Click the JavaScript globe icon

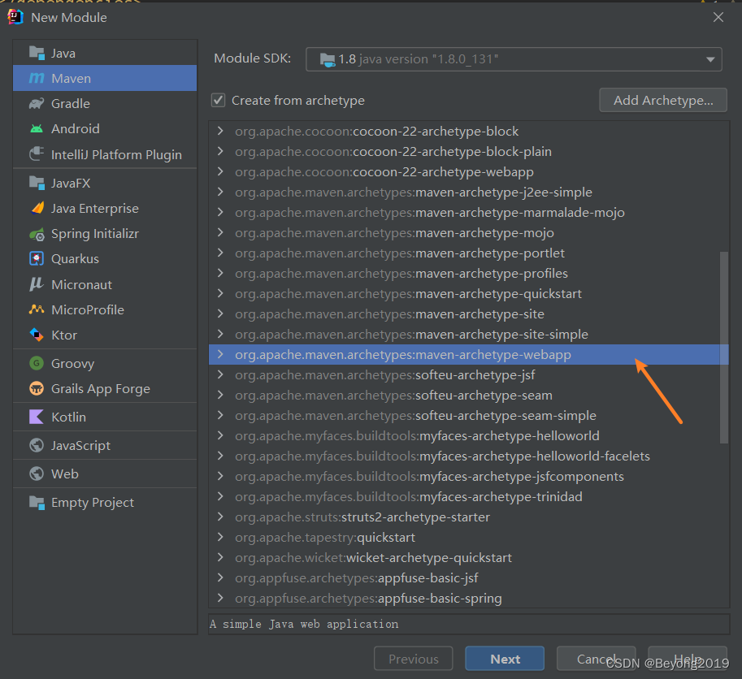click(37, 445)
